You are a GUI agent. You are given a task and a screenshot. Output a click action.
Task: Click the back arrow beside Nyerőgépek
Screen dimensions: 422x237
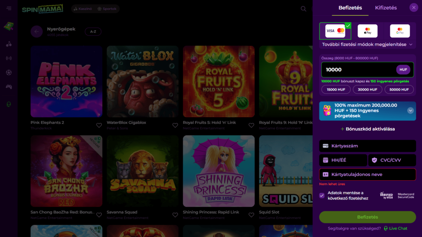37,32
